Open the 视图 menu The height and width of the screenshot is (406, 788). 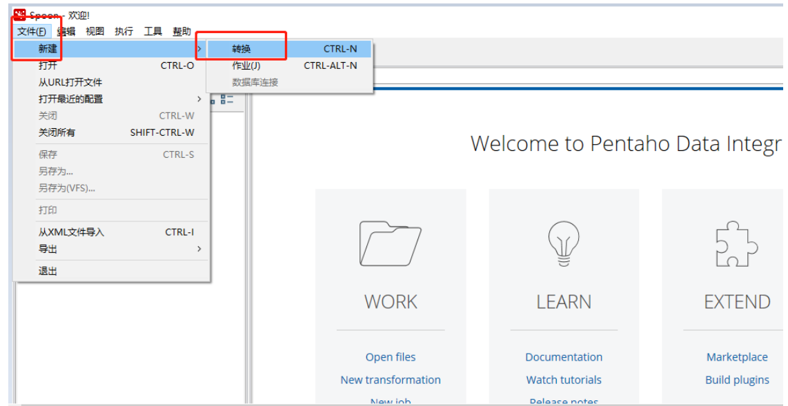click(95, 32)
